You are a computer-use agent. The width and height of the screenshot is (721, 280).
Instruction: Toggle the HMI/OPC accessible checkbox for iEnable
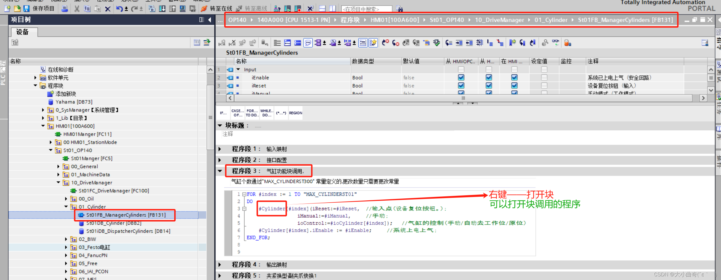pos(461,77)
